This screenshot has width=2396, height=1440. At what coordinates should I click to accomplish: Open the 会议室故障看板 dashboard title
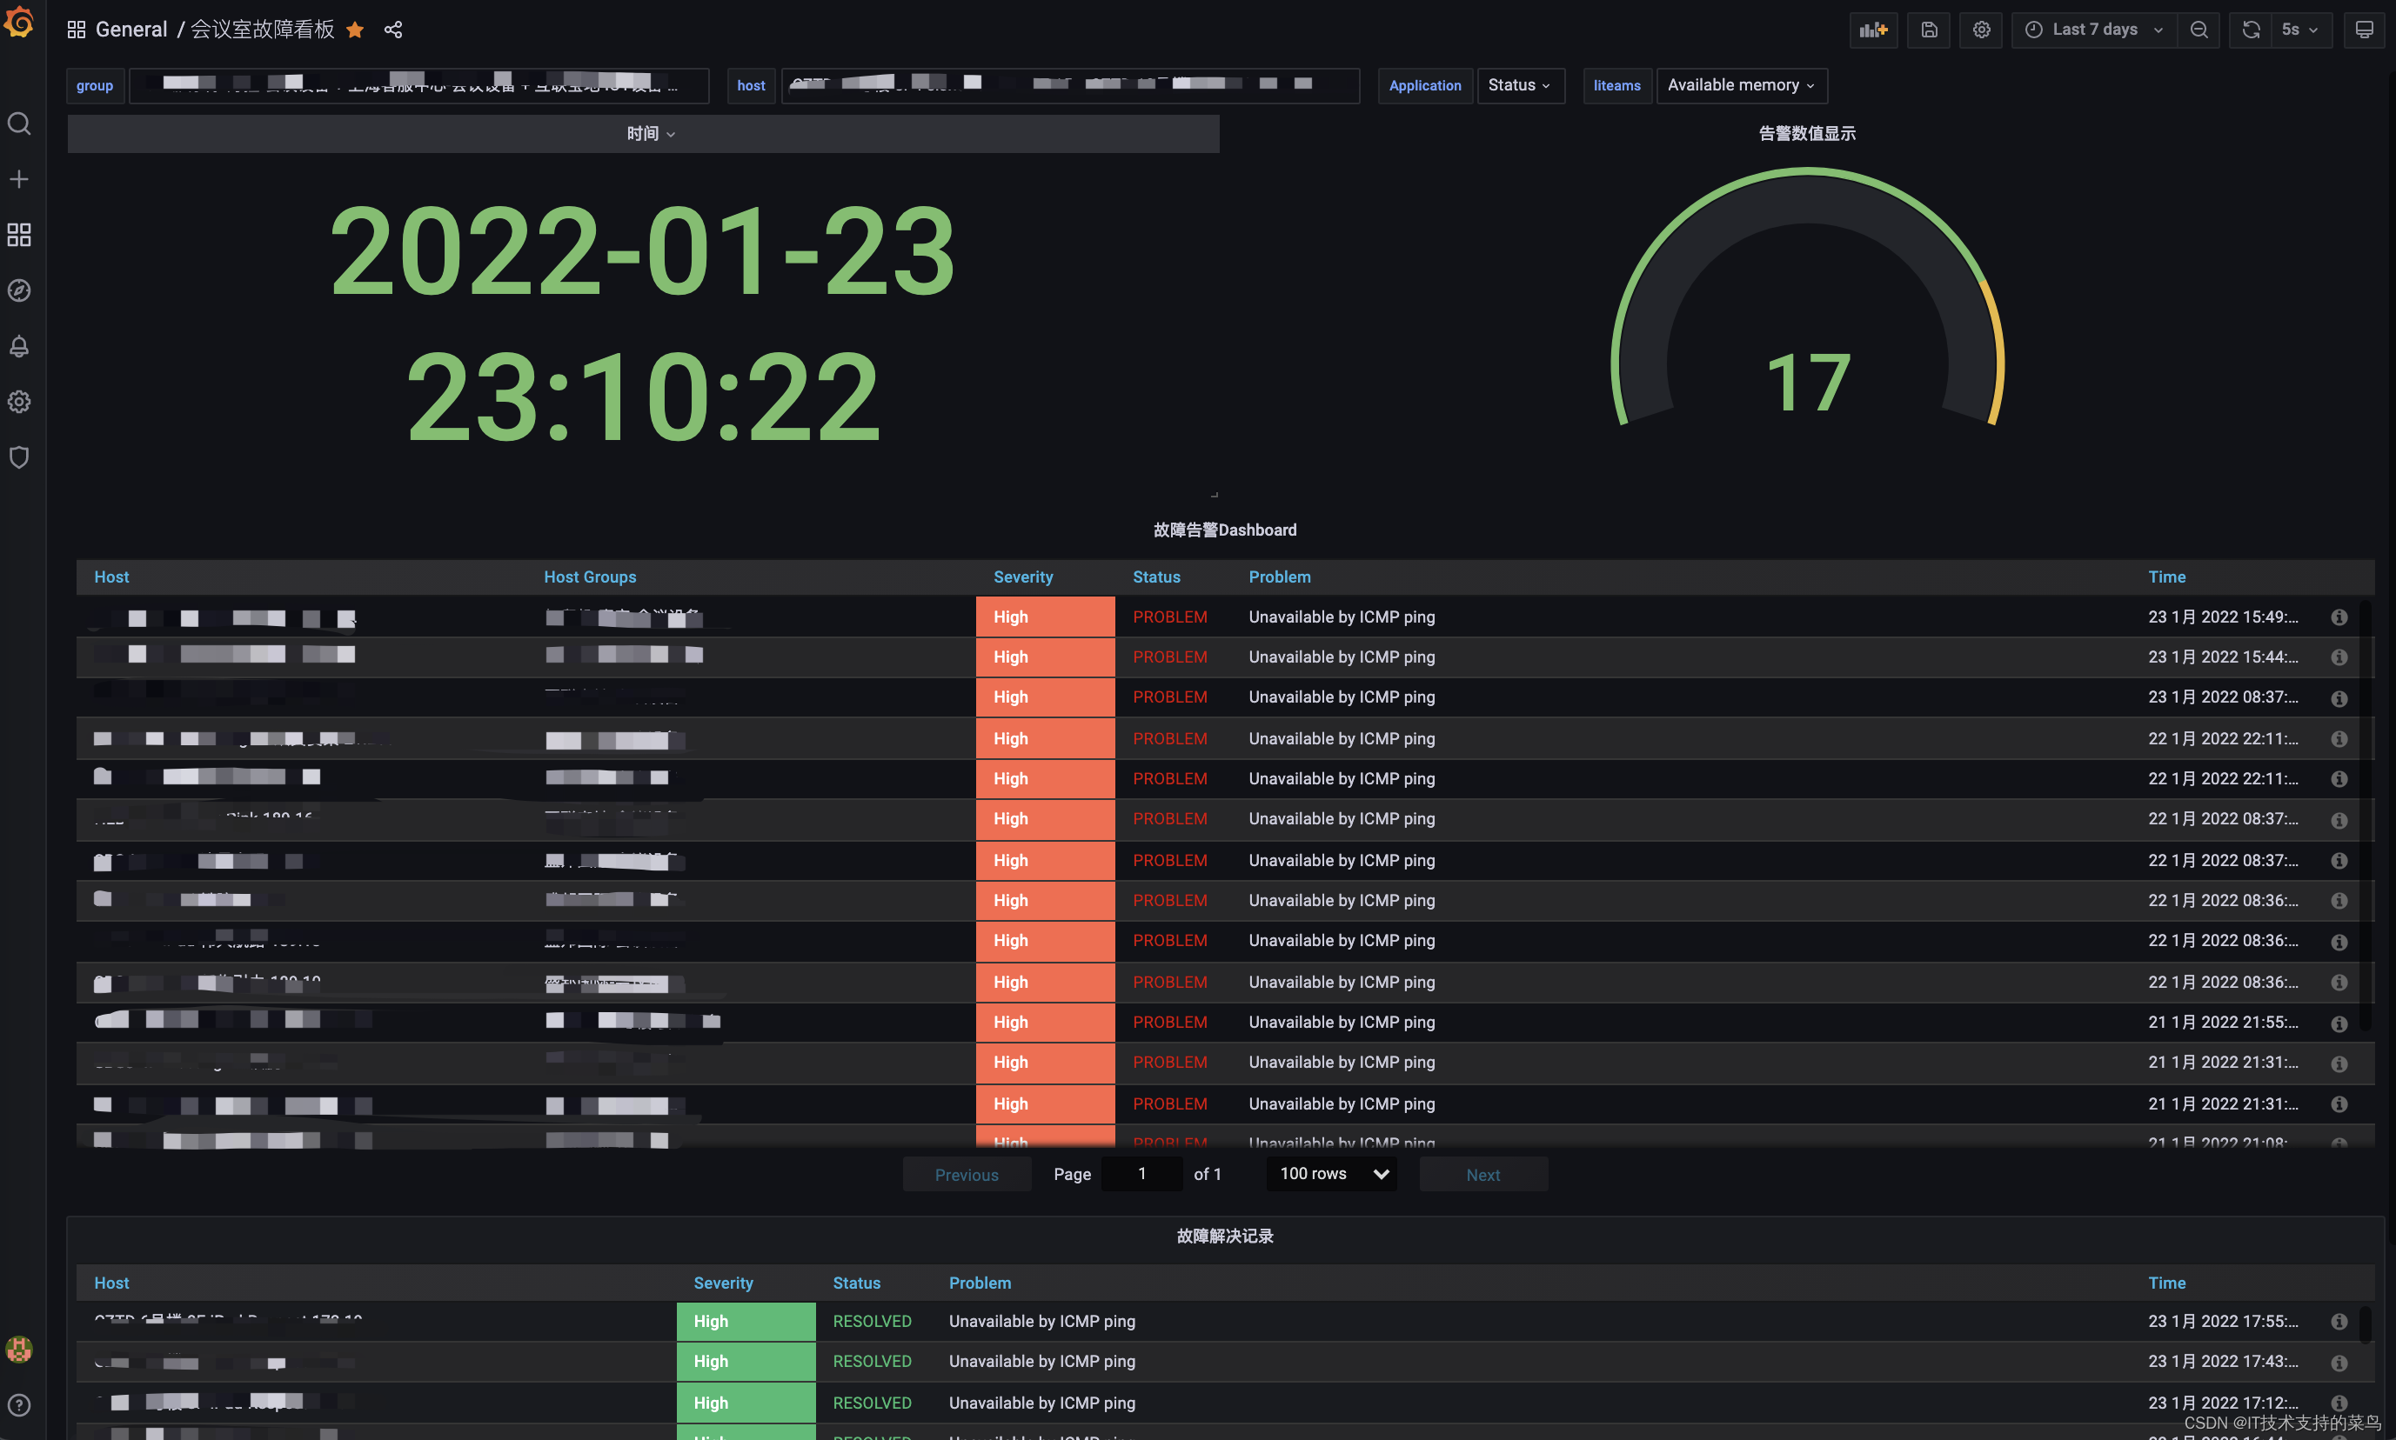[x=262, y=30]
